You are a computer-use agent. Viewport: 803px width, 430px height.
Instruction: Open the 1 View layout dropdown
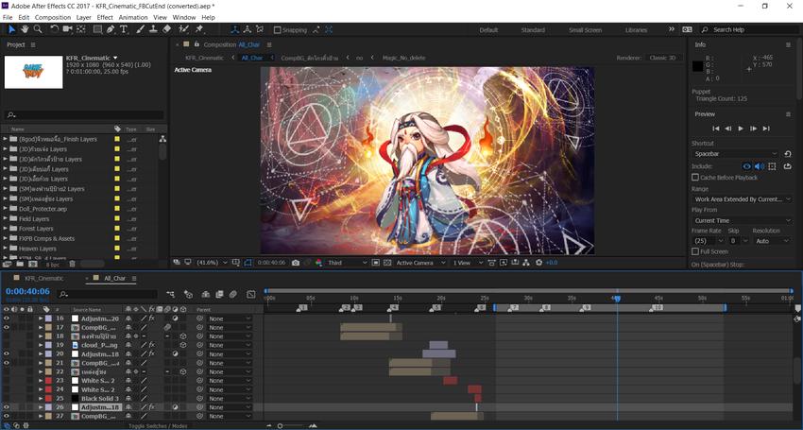click(x=467, y=263)
